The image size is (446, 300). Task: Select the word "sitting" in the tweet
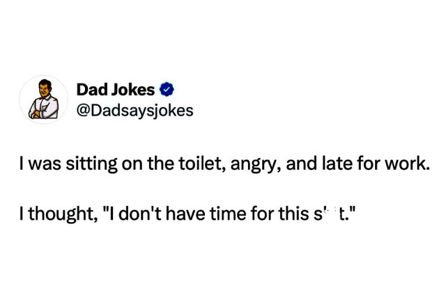tap(91, 165)
